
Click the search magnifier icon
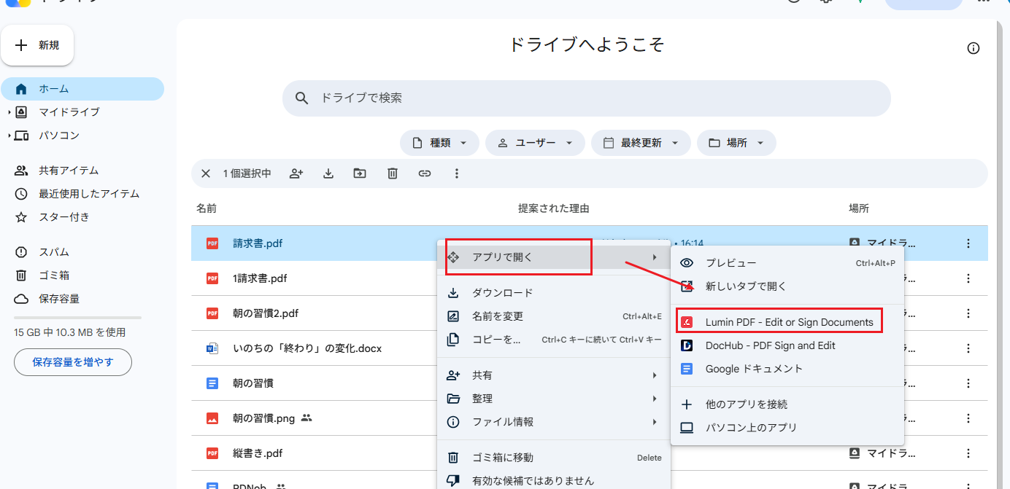[301, 98]
